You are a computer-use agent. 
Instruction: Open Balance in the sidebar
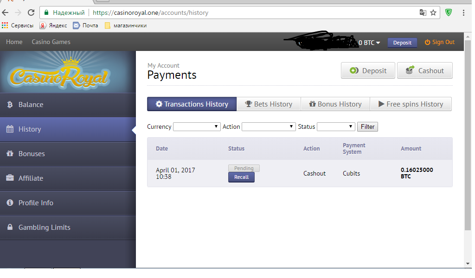[68, 105]
